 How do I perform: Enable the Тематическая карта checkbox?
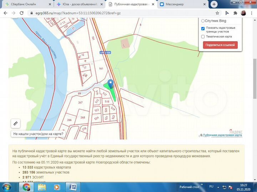203,36
